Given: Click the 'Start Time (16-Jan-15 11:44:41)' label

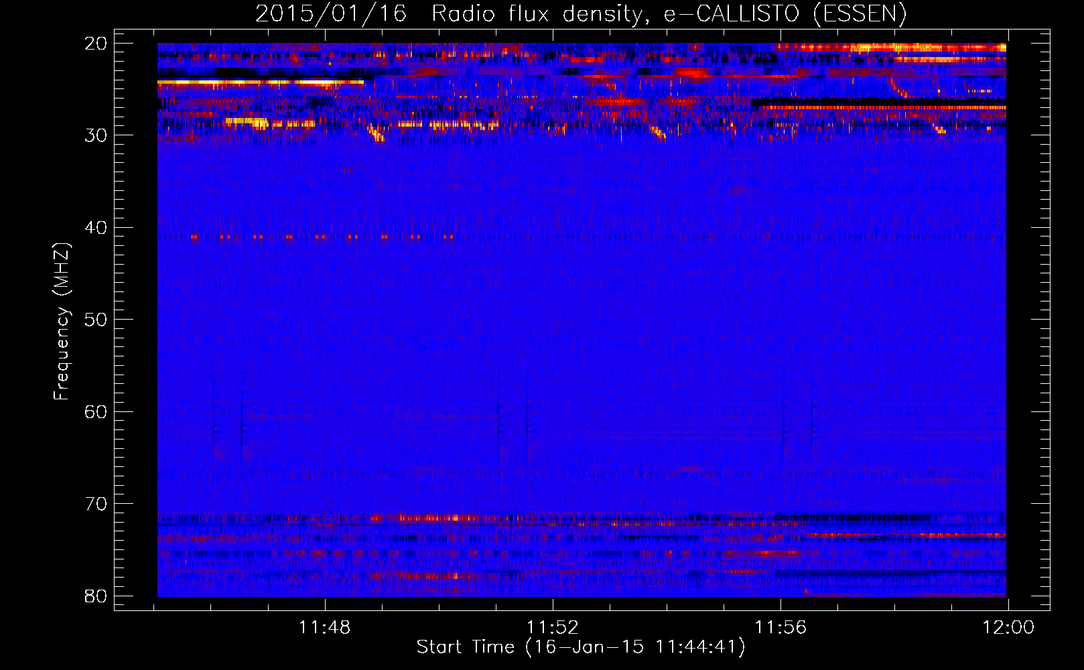Looking at the screenshot, I should coord(581,647).
